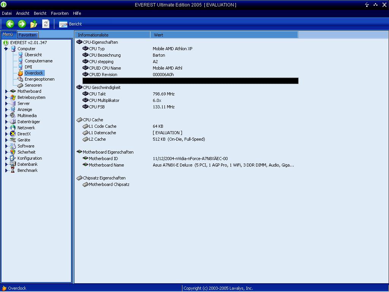Click the Wert column header
Screen dimensions: 389x292
point(224,35)
